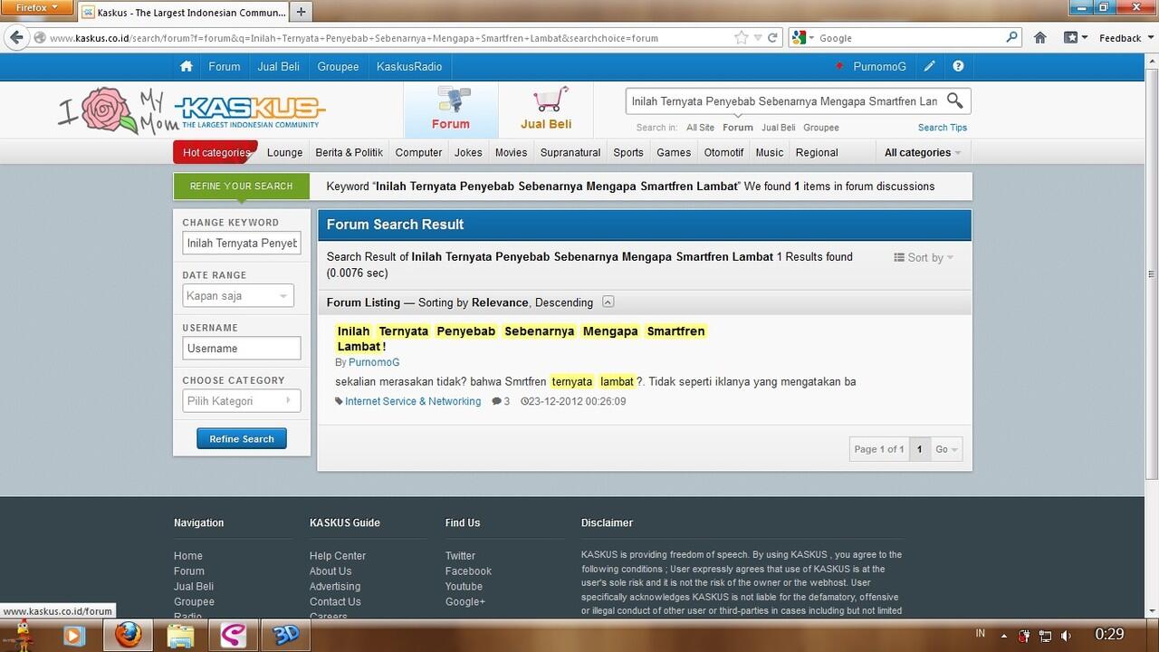Open the URL history dropdown arrow
1159x652 pixels.
[759, 38]
